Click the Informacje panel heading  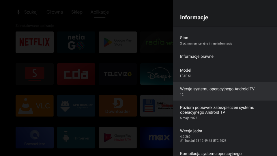click(x=194, y=17)
